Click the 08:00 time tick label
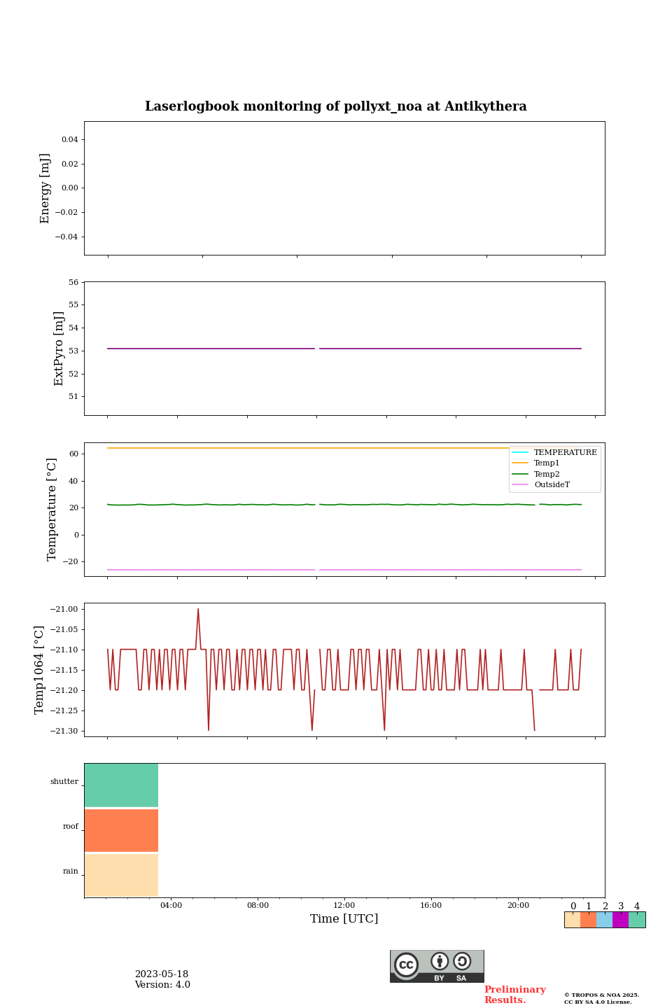The height and width of the screenshot is (1008, 672). tap(258, 905)
